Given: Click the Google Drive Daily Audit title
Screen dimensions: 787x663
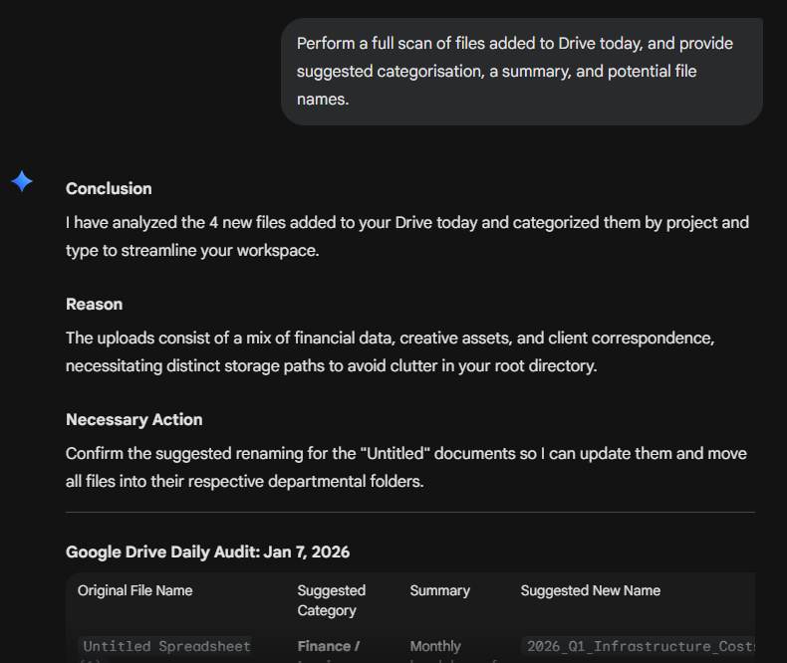Looking at the screenshot, I should pos(207,552).
